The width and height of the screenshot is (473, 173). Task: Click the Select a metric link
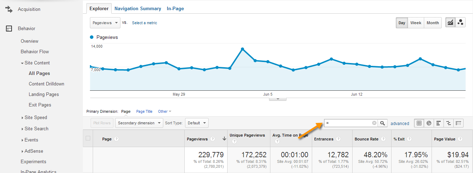pyautogui.click(x=144, y=23)
